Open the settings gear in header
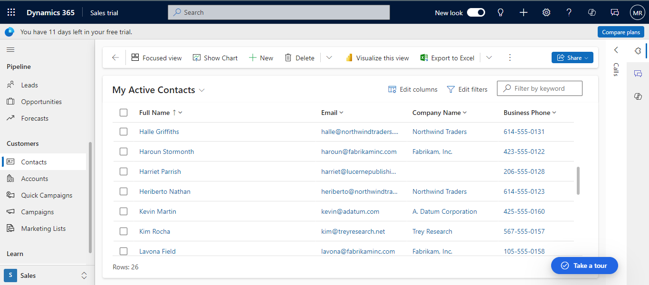649x285 pixels. [546, 13]
